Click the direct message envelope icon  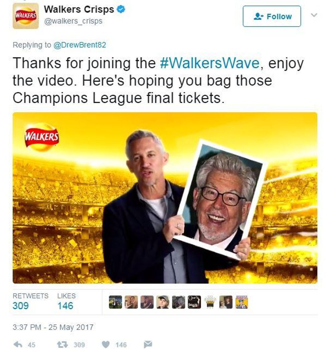point(148,345)
